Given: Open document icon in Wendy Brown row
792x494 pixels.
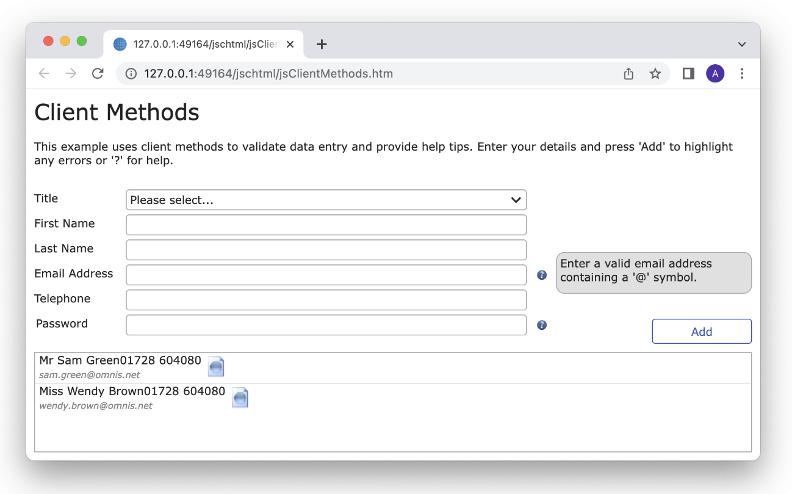Looking at the screenshot, I should point(240,398).
